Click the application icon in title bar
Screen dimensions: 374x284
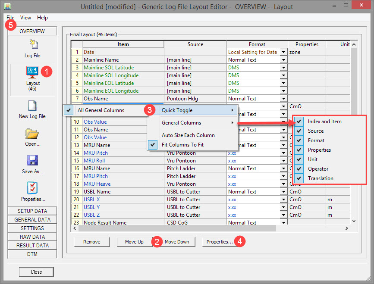pyautogui.click(x=8, y=6)
